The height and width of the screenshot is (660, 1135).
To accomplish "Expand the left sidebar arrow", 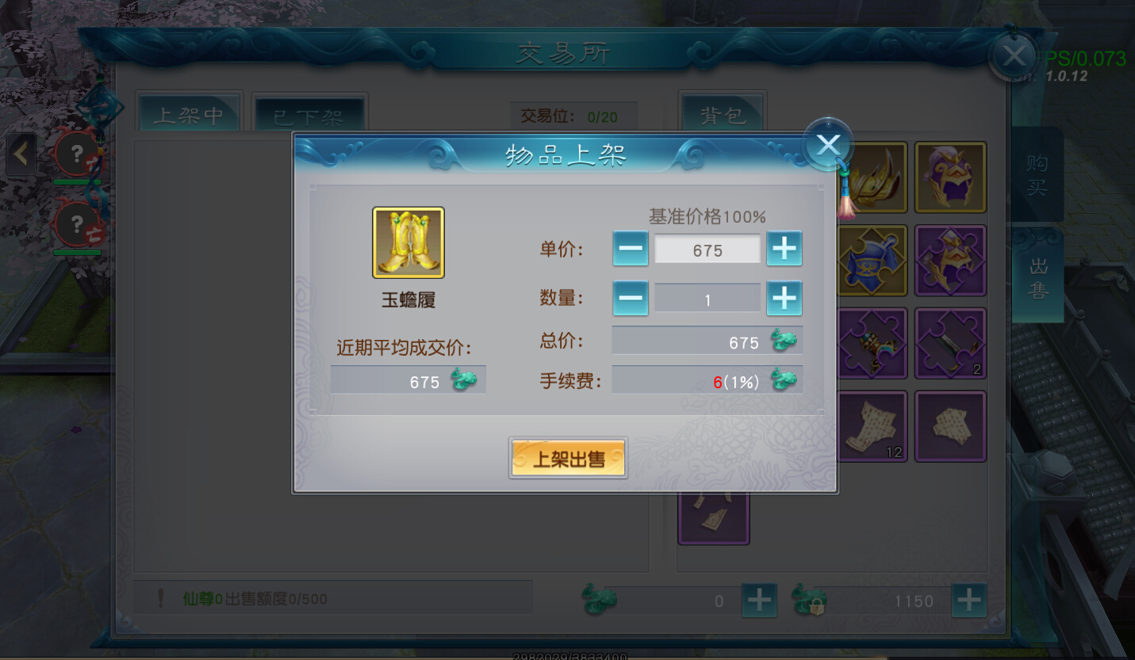I will 21,154.
